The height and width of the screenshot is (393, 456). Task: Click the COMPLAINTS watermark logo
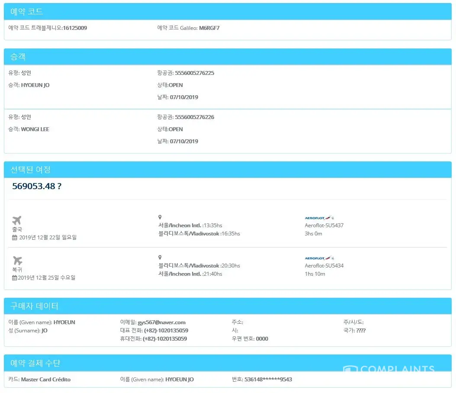click(x=389, y=369)
